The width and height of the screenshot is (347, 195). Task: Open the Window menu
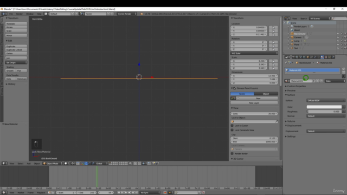pyautogui.click(x=30, y=14)
